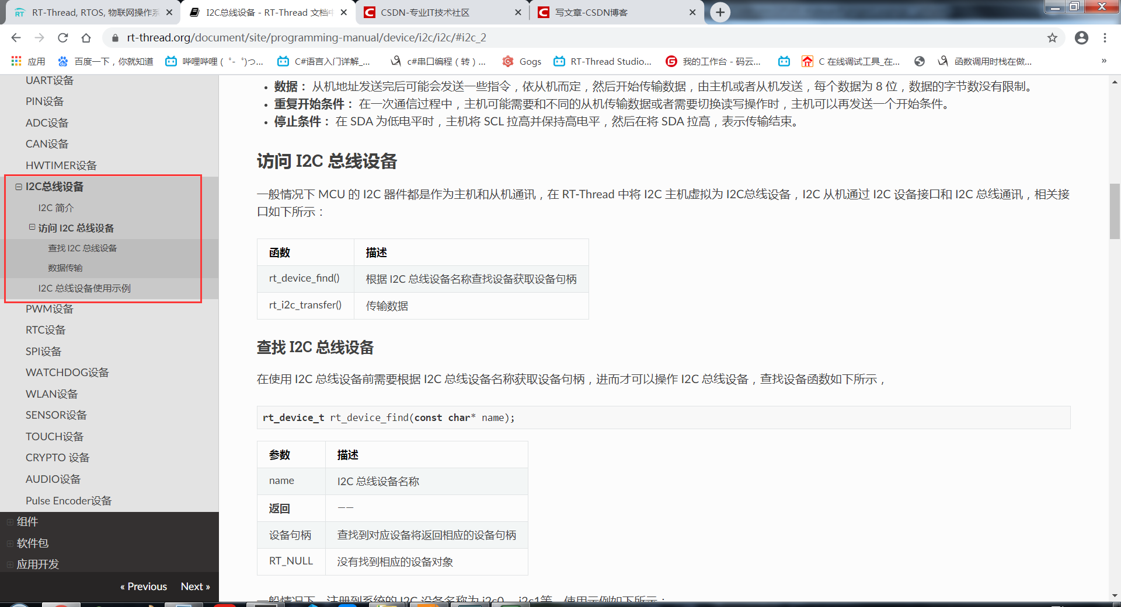Click the browser home icon
The height and width of the screenshot is (607, 1121).
tap(86, 37)
